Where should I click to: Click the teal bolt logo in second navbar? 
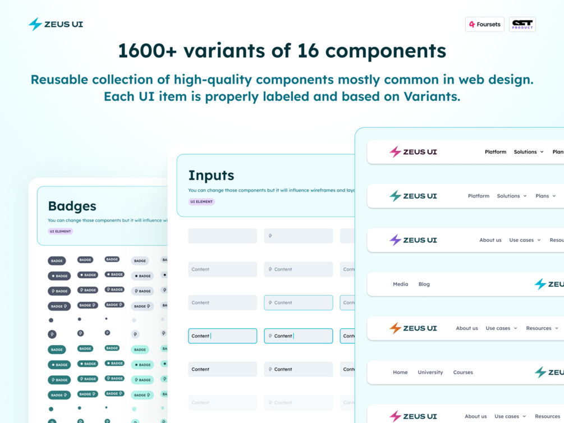413,196
